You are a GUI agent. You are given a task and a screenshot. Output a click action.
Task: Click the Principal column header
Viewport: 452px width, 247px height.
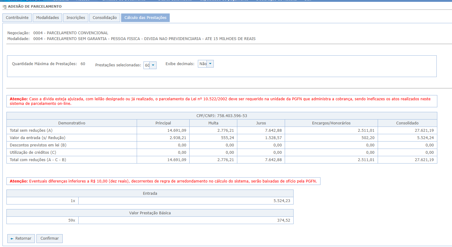(x=163, y=123)
